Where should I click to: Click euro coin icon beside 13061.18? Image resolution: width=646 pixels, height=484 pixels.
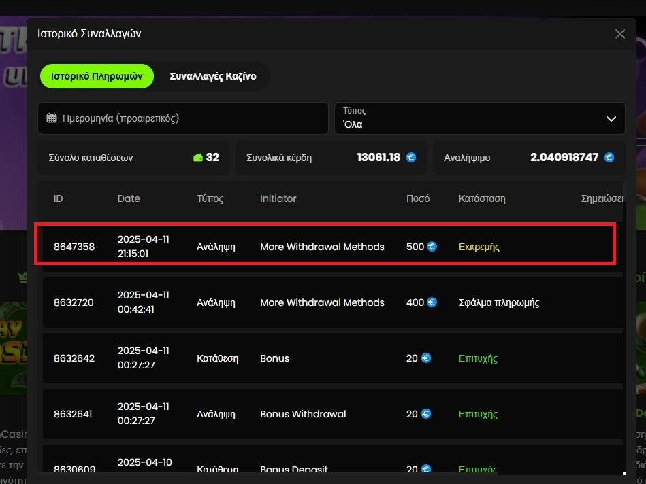coord(411,158)
